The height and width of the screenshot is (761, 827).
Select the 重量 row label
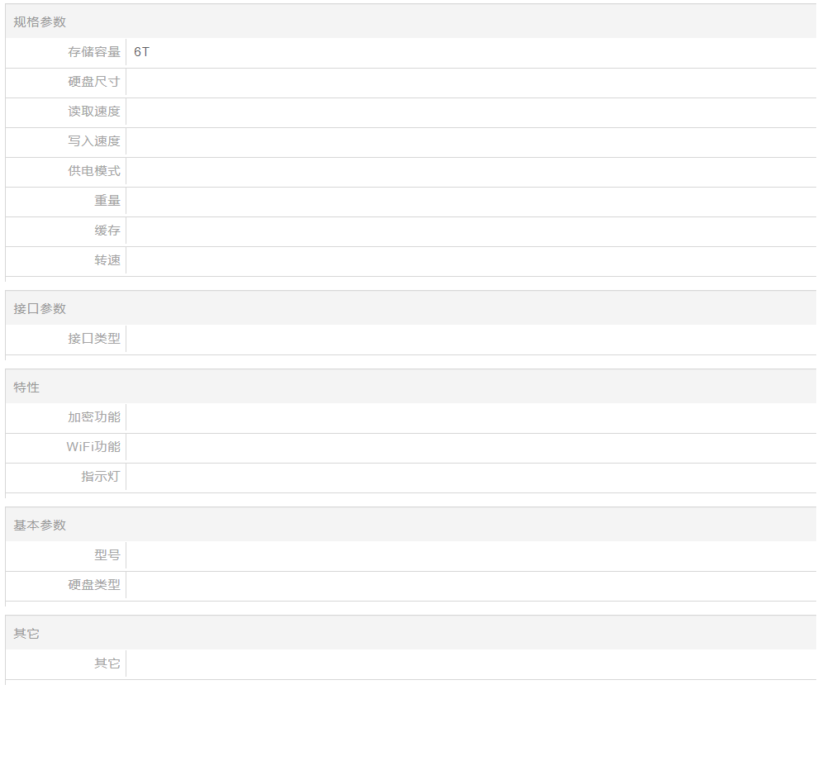coord(107,201)
